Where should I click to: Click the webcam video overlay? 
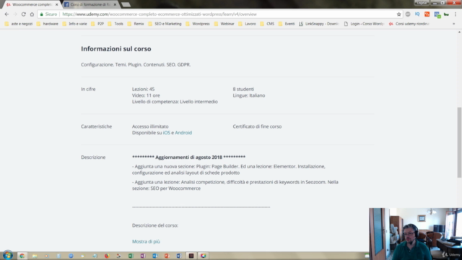pyautogui.click(x=416, y=234)
